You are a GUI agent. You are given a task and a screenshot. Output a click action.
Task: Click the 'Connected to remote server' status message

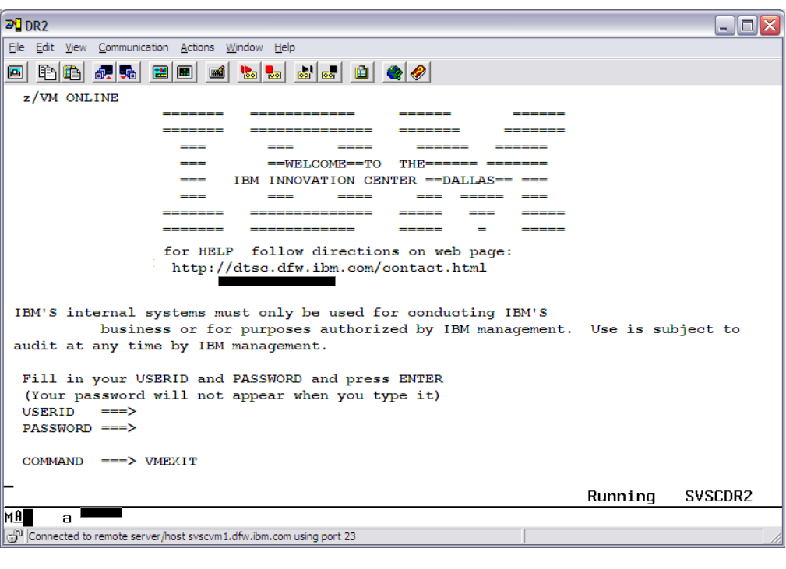(x=192, y=536)
